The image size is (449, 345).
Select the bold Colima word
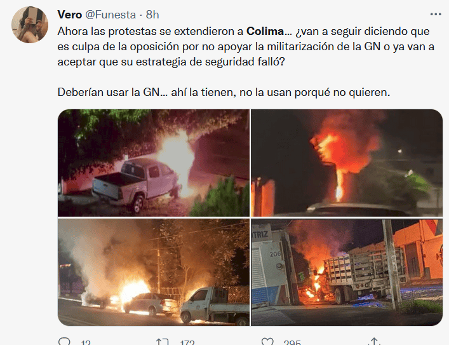(265, 31)
